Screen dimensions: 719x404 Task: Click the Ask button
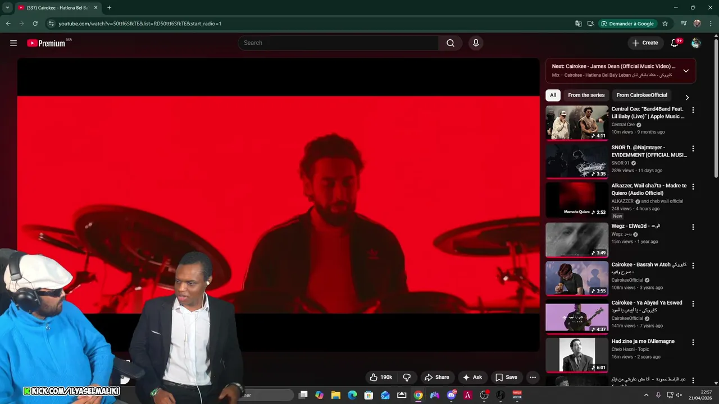coord(472,377)
